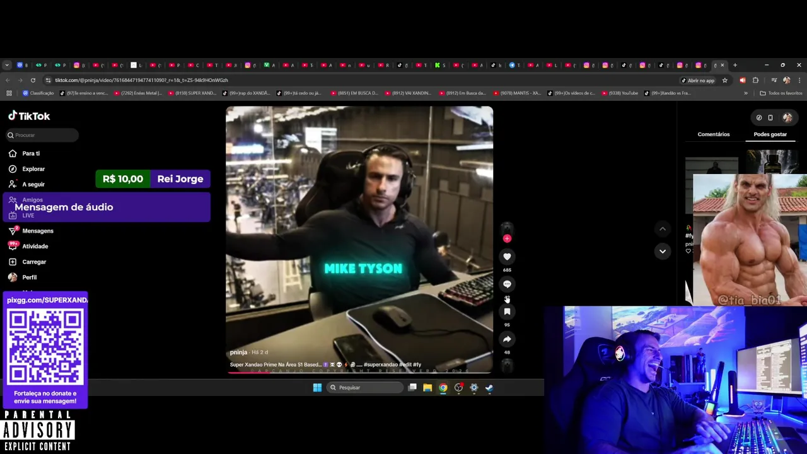
Task: Open the (8159) SUPER XAND bookmark
Action: 192,93
